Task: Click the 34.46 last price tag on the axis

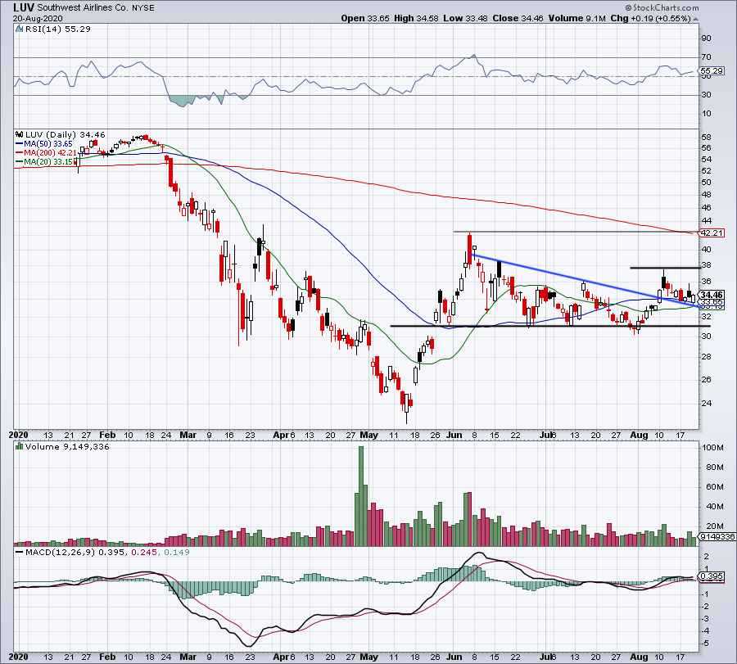Action: coord(711,295)
